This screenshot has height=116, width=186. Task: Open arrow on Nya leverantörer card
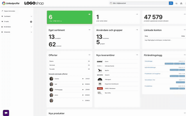[x=137, y=55]
